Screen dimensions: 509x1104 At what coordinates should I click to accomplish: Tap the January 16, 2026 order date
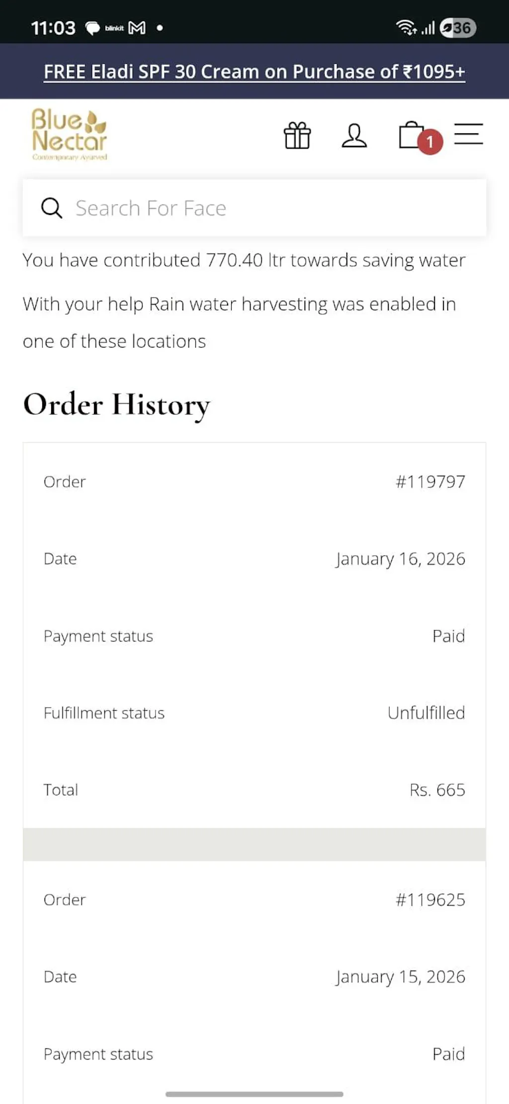click(x=400, y=558)
